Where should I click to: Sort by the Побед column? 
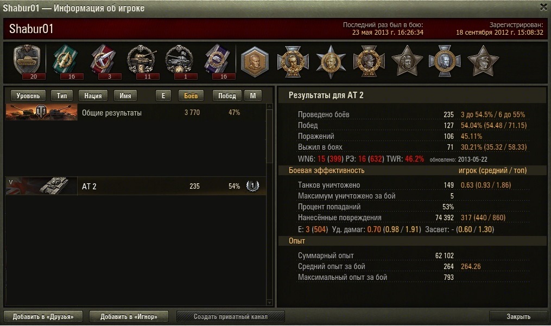227,95
